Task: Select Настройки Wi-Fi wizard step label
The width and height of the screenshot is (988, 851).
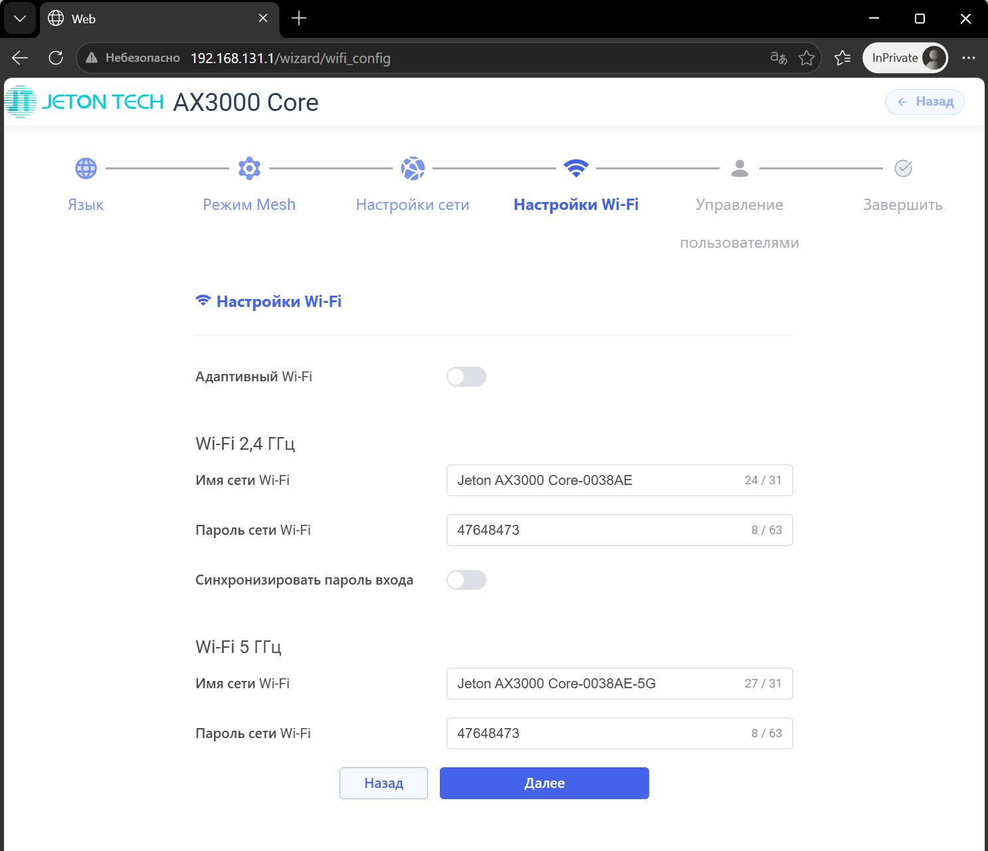Action: [576, 205]
